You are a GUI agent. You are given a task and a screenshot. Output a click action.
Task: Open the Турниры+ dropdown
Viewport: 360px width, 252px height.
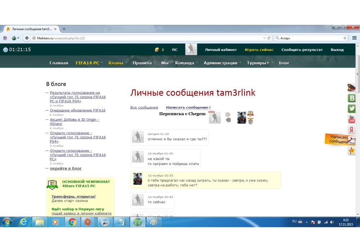(260, 63)
